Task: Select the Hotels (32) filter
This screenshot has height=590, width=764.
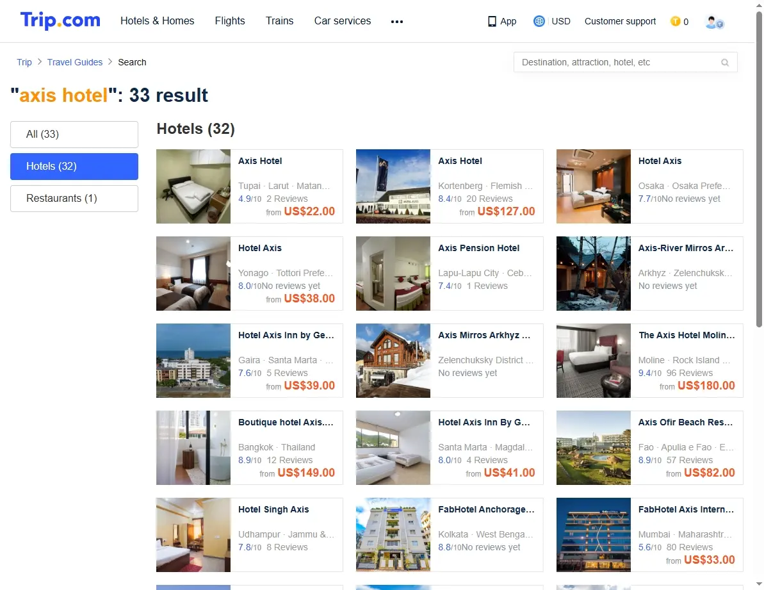Action: [x=74, y=167]
